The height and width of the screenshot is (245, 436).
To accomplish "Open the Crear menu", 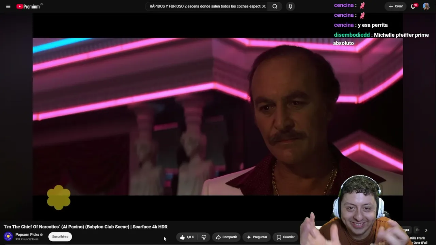I will coord(396,6).
